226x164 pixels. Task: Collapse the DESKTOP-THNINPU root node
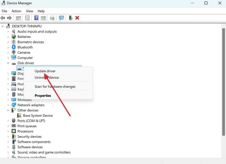point(3,26)
